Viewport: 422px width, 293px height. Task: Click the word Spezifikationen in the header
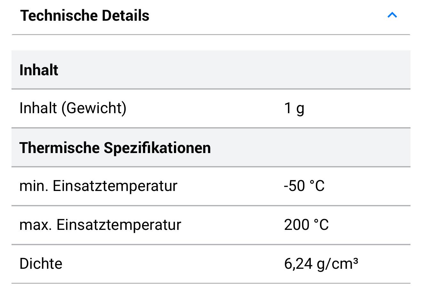(x=157, y=148)
